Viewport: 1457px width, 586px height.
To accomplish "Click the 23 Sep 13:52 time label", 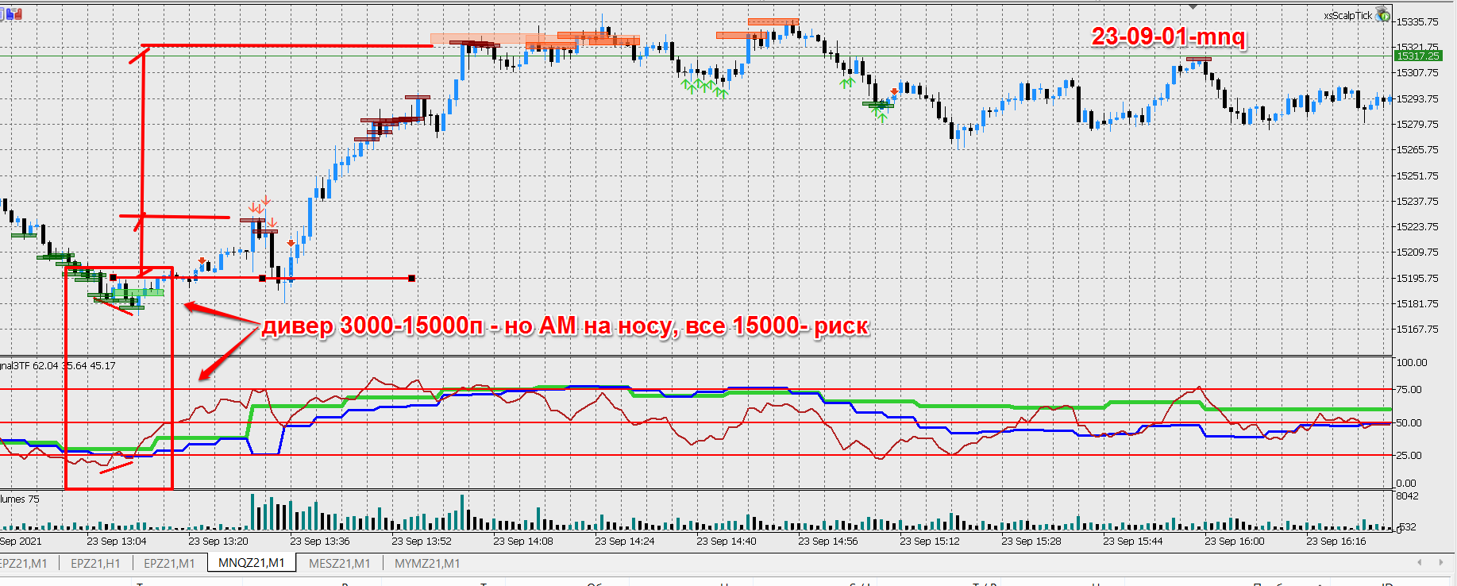I will pyautogui.click(x=422, y=542).
